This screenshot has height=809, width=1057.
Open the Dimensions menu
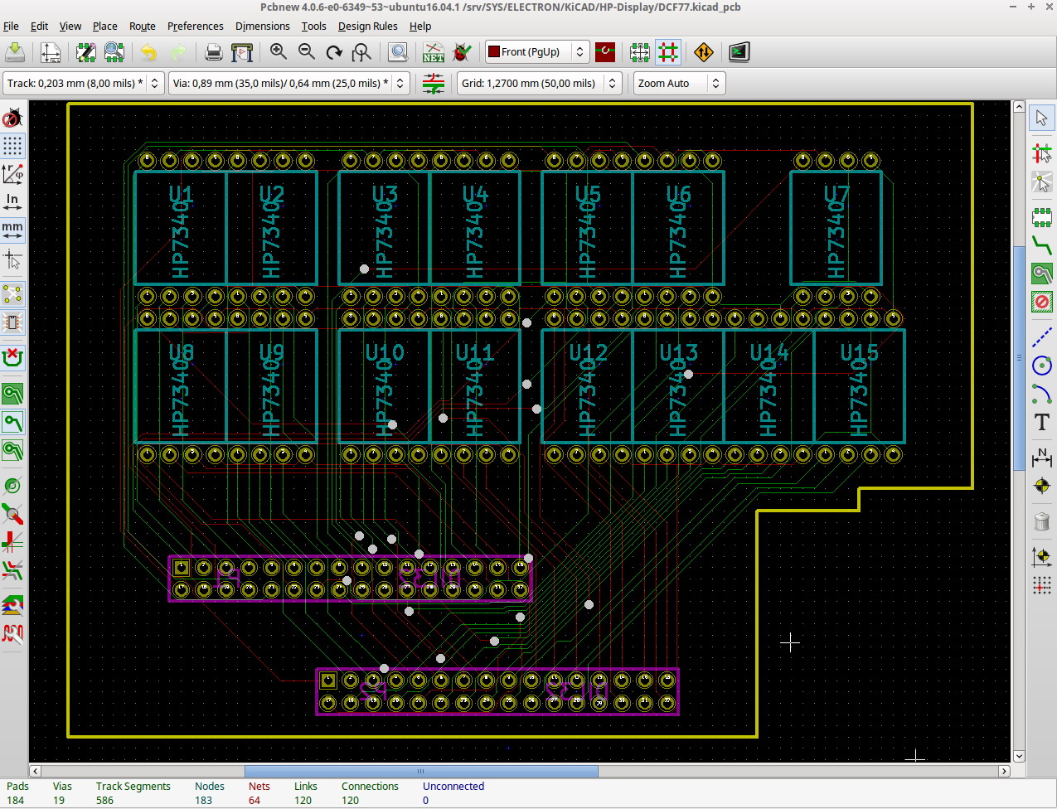(x=262, y=26)
